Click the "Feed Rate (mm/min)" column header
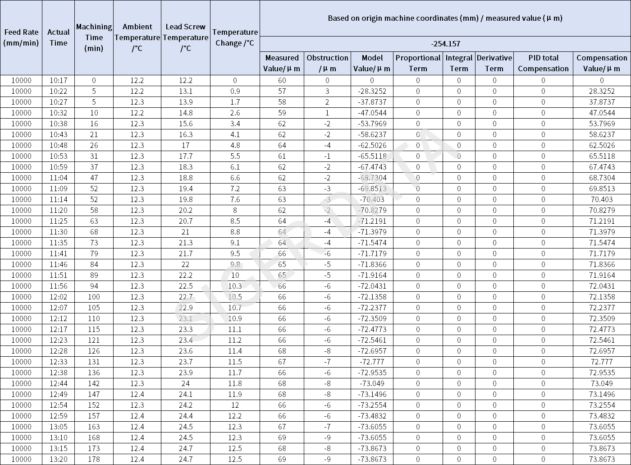Viewport: 631px width, 465px height. [x=21, y=37]
